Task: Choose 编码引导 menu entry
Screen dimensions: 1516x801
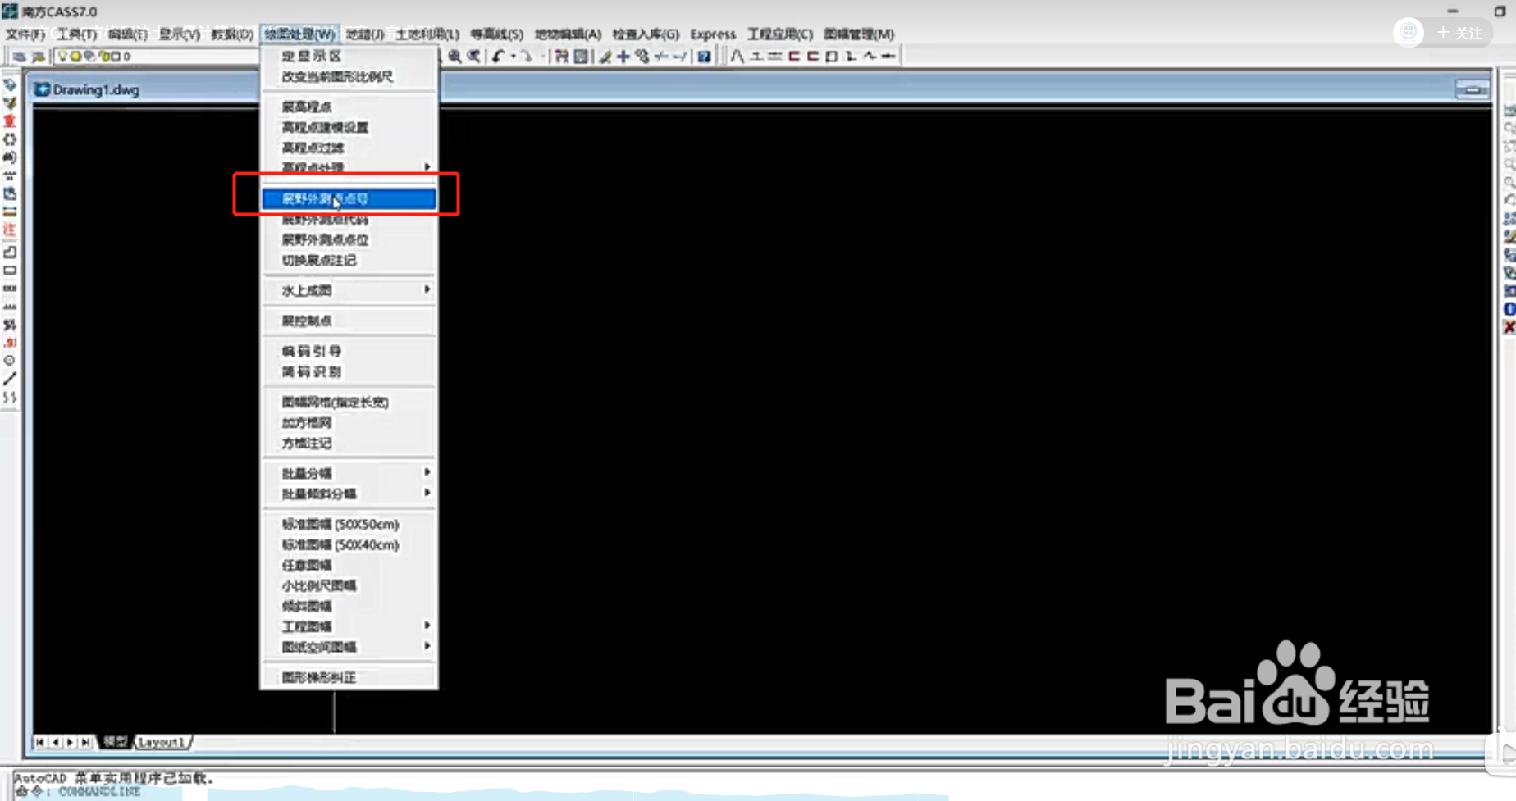Action: 349,351
